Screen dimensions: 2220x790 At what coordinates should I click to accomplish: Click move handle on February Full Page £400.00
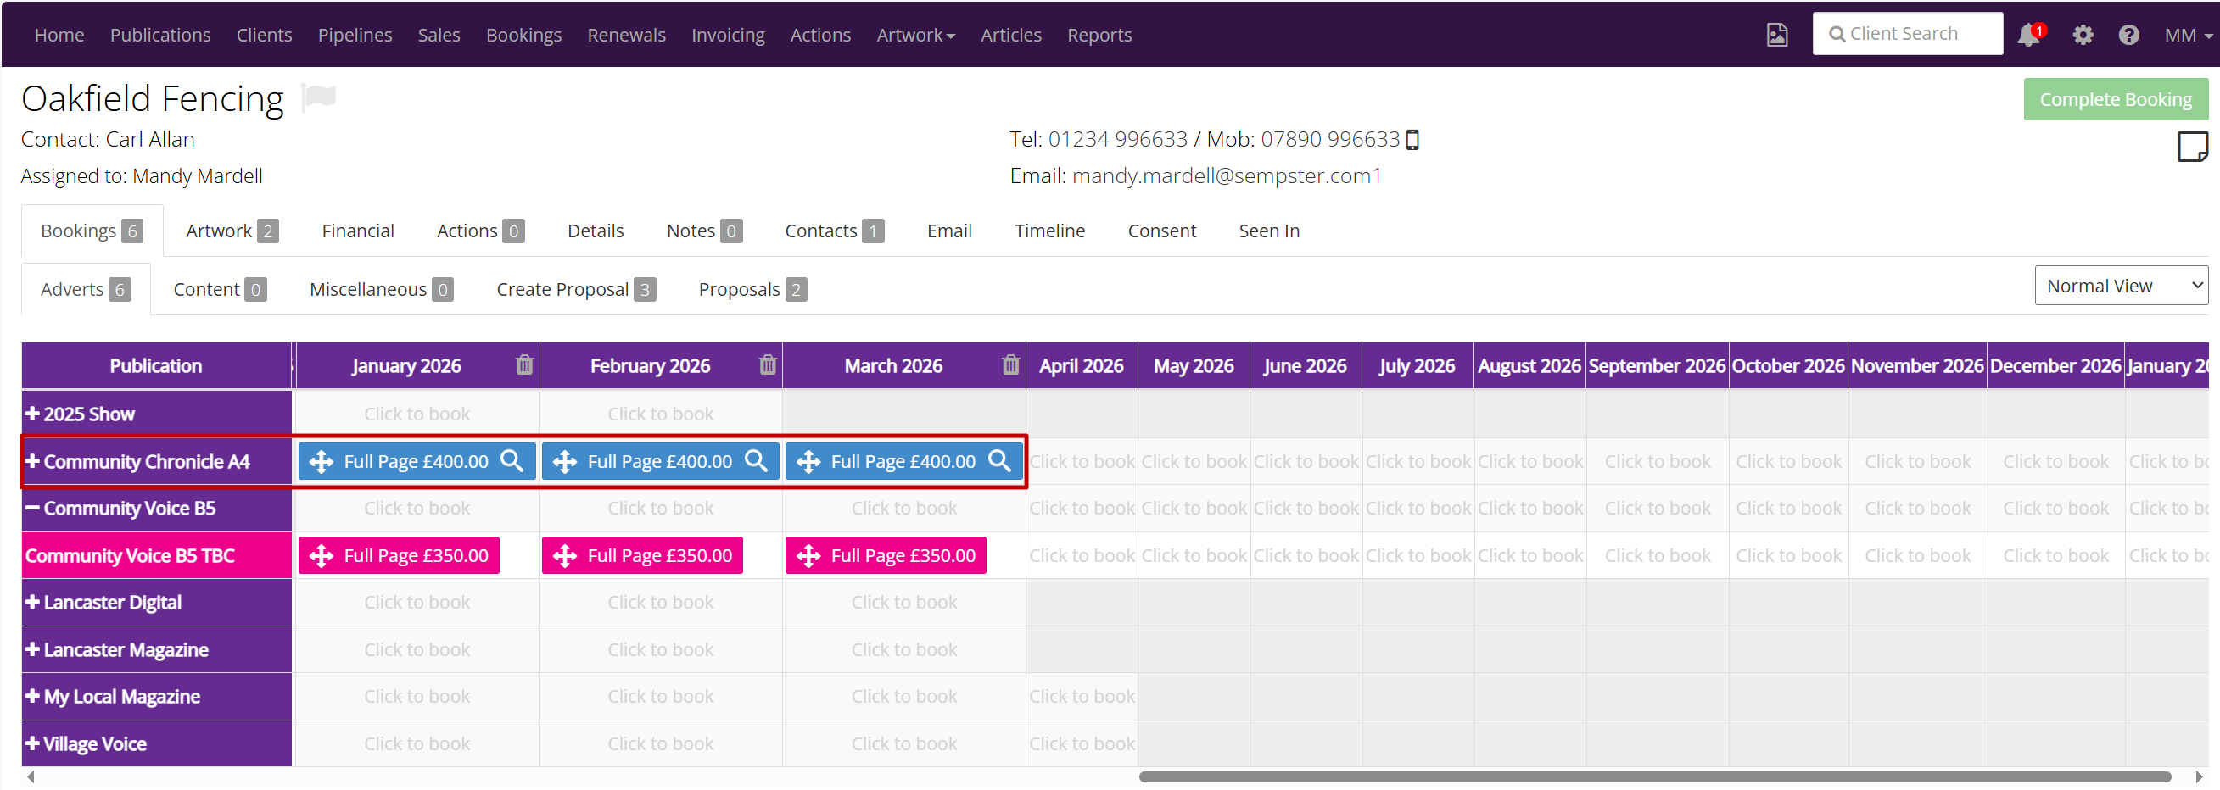[x=564, y=462]
